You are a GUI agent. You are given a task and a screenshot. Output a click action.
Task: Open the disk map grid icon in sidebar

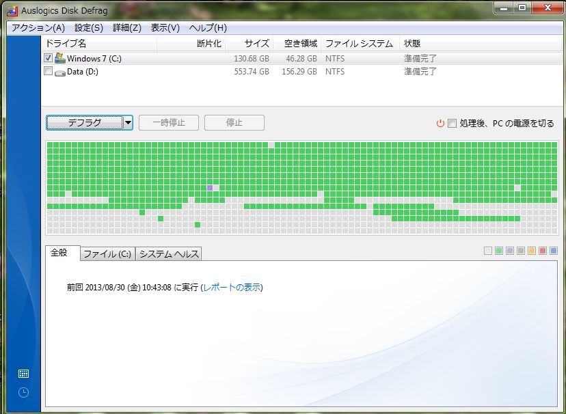tap(23, 374)
